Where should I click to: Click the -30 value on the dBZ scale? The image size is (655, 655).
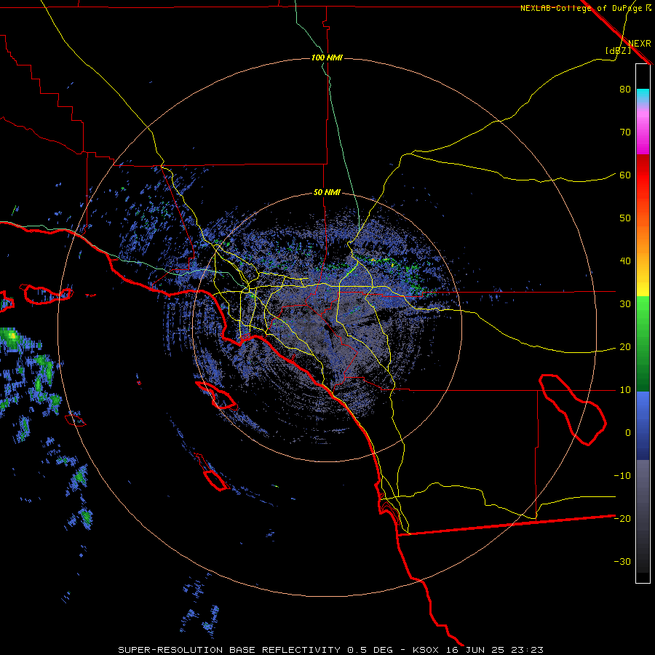622,562
